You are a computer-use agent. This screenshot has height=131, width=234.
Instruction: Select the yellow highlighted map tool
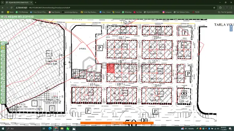pos(3,48)
